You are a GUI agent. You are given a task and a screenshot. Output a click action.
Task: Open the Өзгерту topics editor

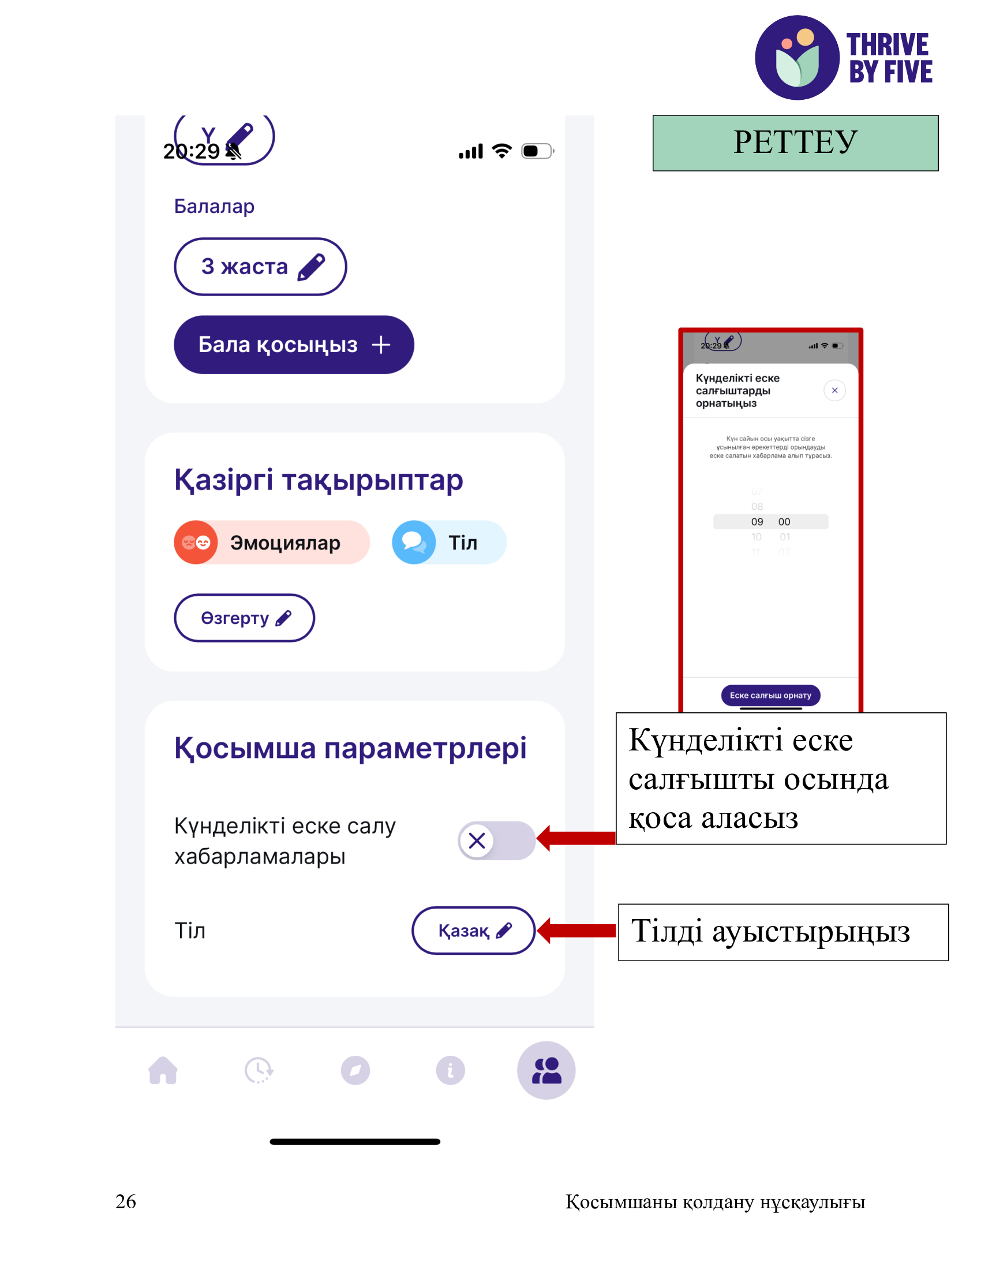coord(244,618)
